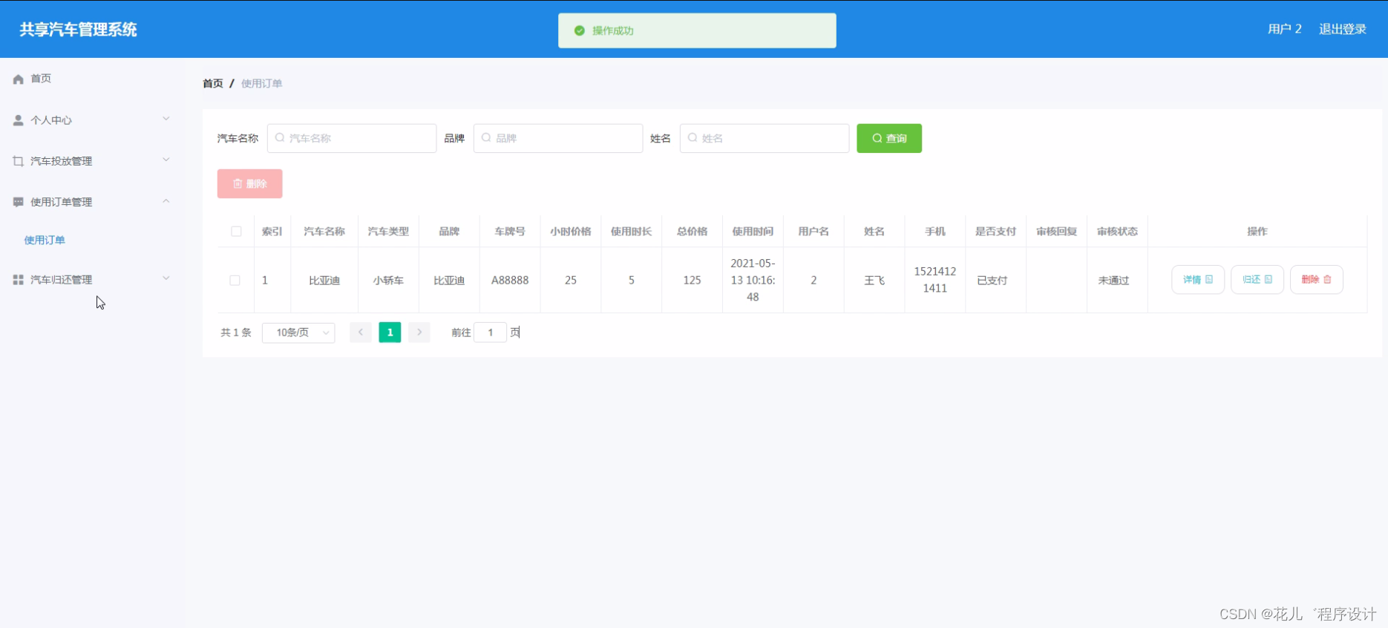Tick the checkbox for the 比亚迪 row
The width and height of the screenshot is (1388, 628).
click(x=235, y=281)
